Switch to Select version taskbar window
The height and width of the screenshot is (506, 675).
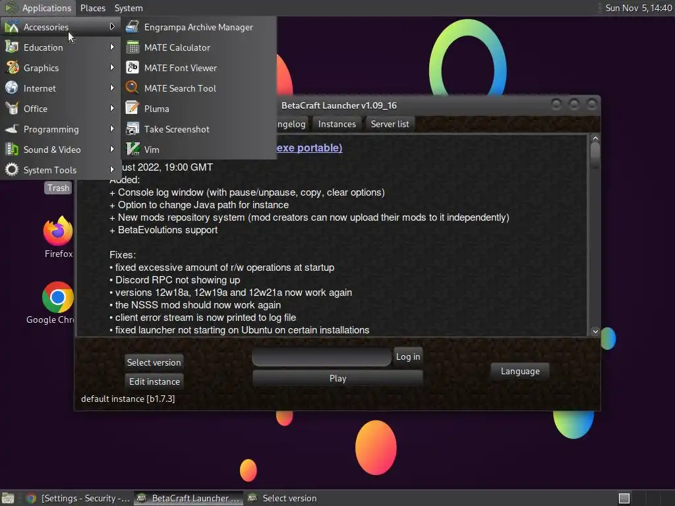tap(283, 498)
